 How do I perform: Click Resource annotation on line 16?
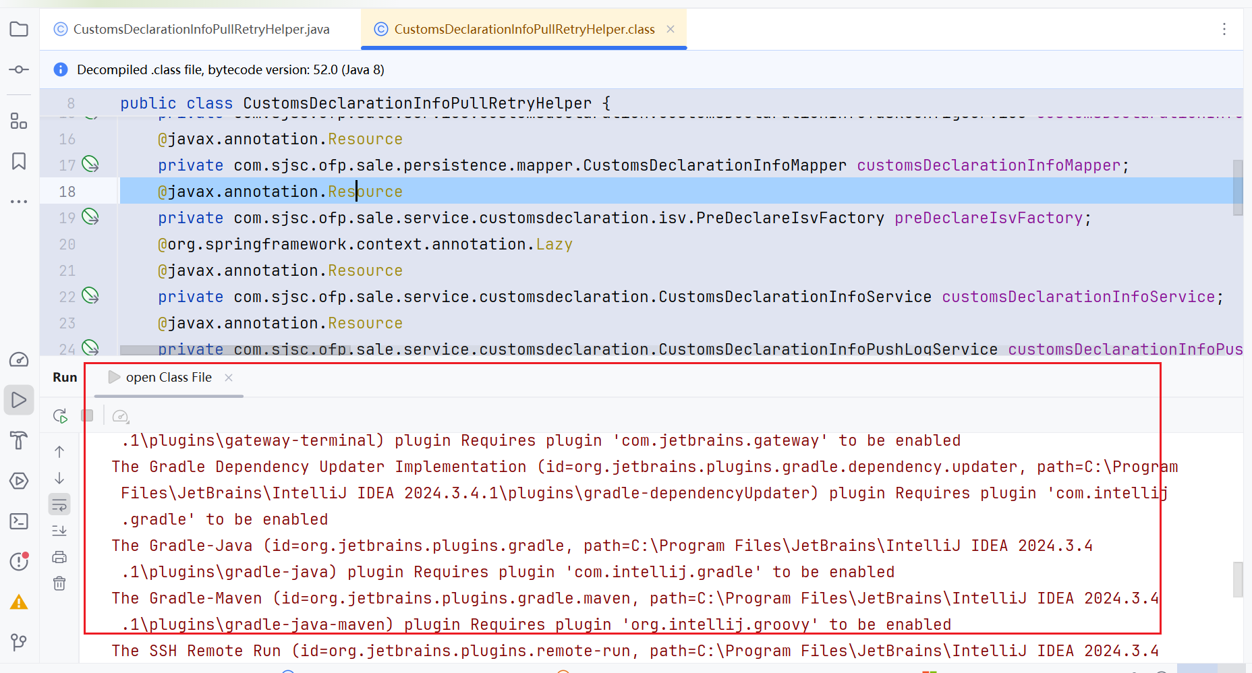coord(366,139)
